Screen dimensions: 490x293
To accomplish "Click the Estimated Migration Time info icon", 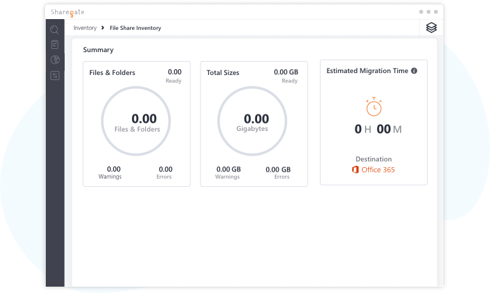I will [414, 71].
